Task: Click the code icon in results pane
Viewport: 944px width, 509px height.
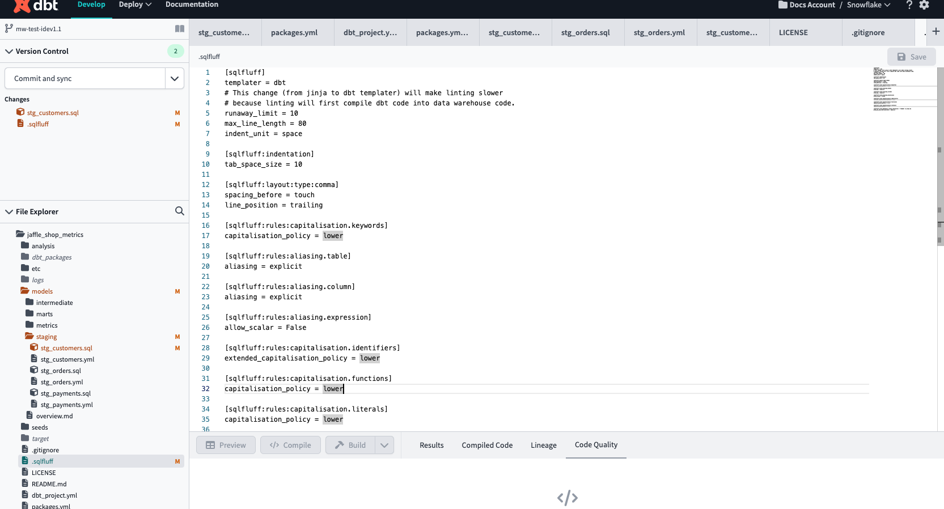Action: tap(567, 498)
